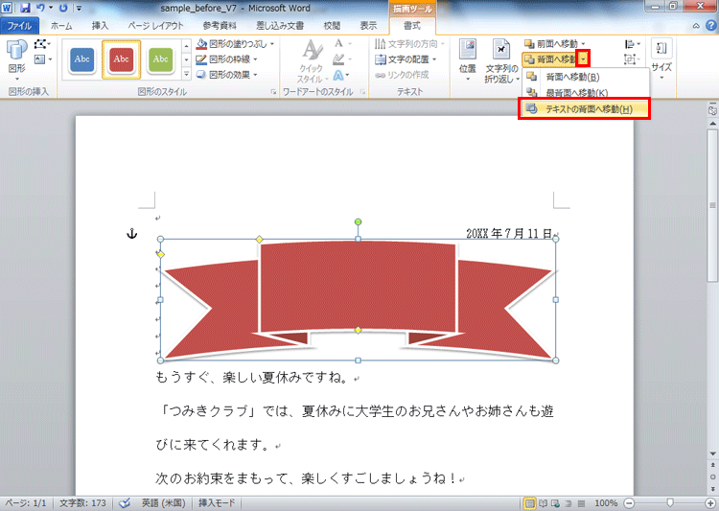Click the 英語 (米国) language indicator
The width and height of the screenshot is (719, 511).
pos(163,503)
